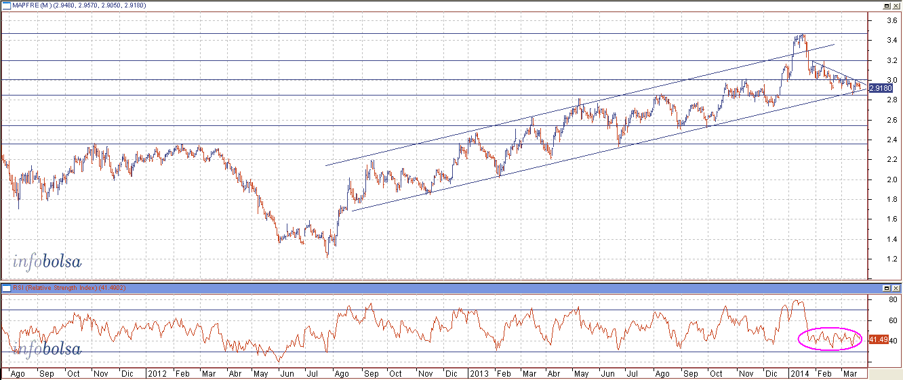The height and width of the screenshot is (380, 903).
Task: Click the RSI current value label 41.49
Action: click(878, 339)
